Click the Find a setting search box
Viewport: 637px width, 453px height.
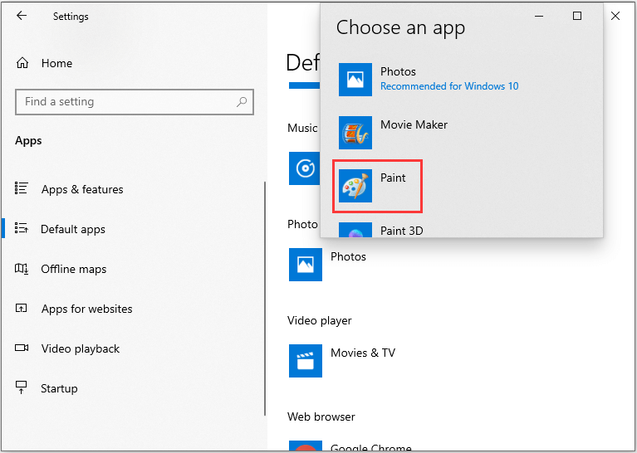point(125,102)
